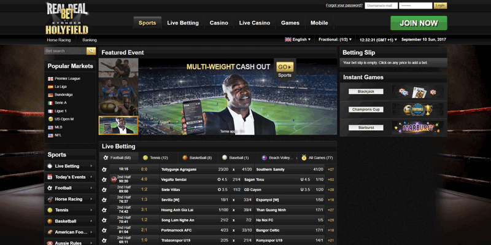Click the Today's Events calendar icon
This screenshot has width=491, height=245.
click(50, 177)
